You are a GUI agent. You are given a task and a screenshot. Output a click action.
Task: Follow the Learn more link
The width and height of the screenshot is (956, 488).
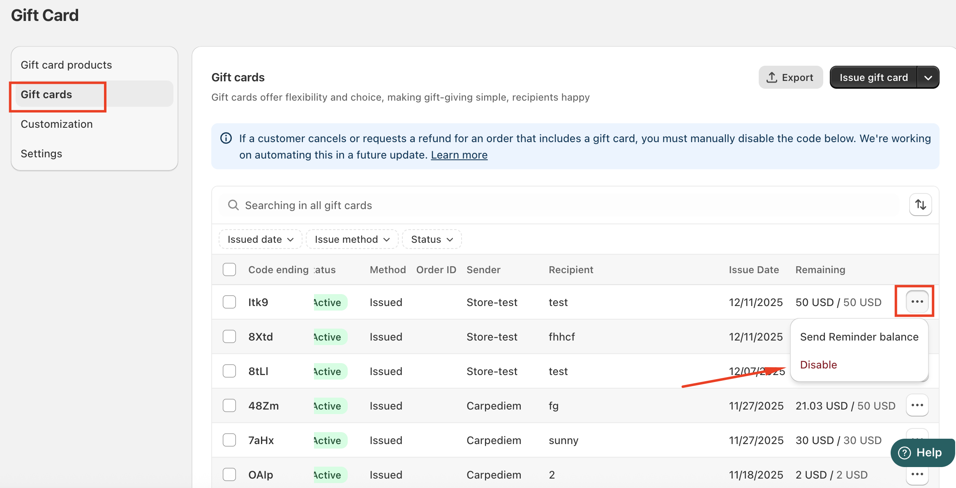[459, 155]
